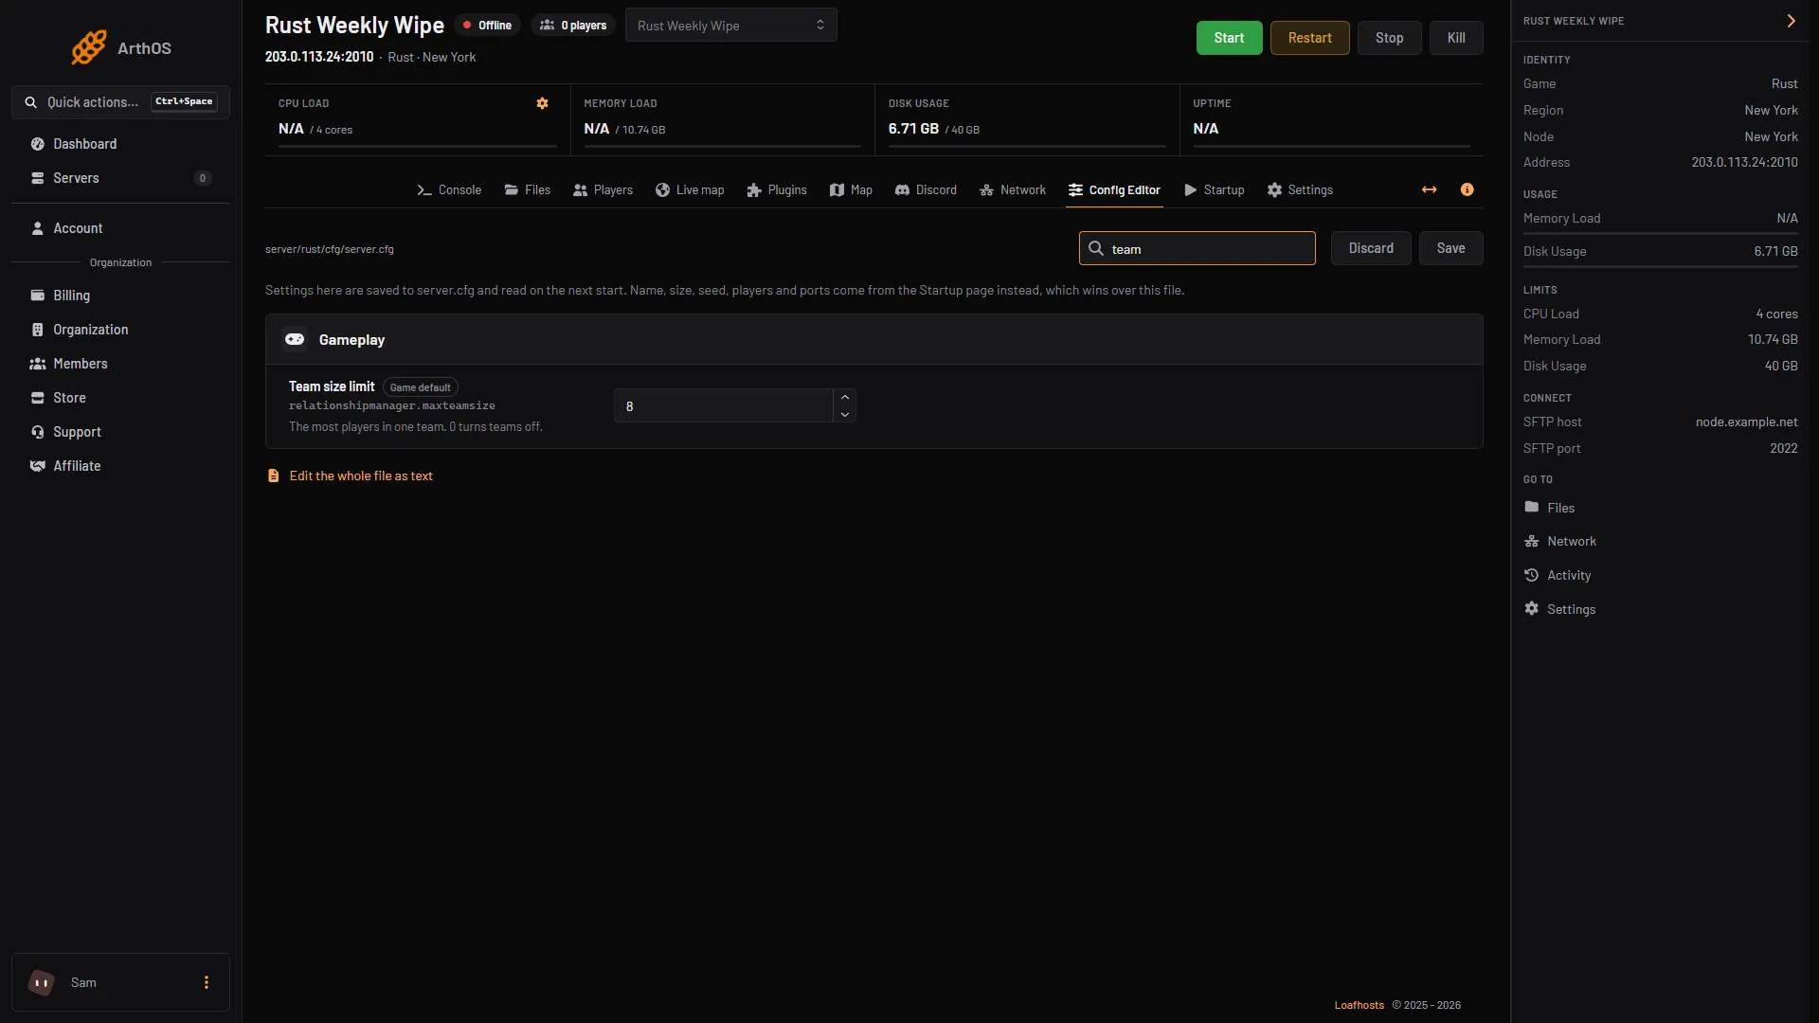Open Sam's three-dot user menu
The image size is (1819, 1023).
[207, 982]
